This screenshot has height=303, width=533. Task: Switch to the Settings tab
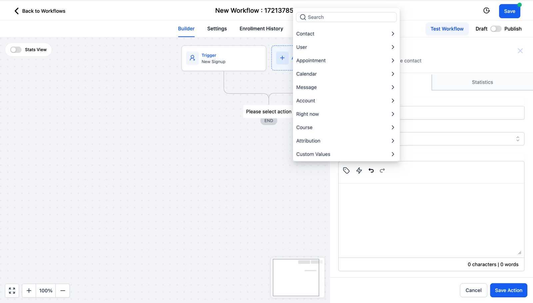217,29
